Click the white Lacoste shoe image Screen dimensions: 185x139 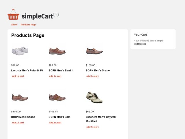pyautogui.click(x=20, y=51)
